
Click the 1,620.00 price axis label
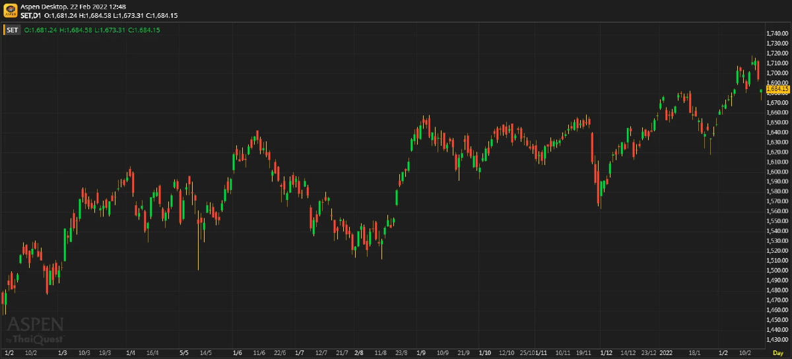click(x=778, y=152)
